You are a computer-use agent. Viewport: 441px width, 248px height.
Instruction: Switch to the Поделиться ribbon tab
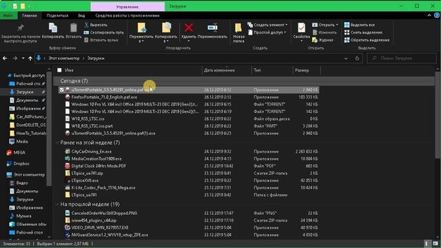point(57,15)
